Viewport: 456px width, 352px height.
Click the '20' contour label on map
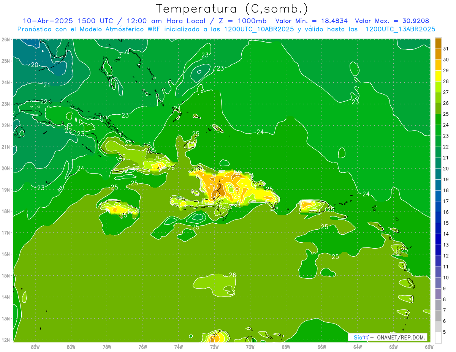(35, 65)
